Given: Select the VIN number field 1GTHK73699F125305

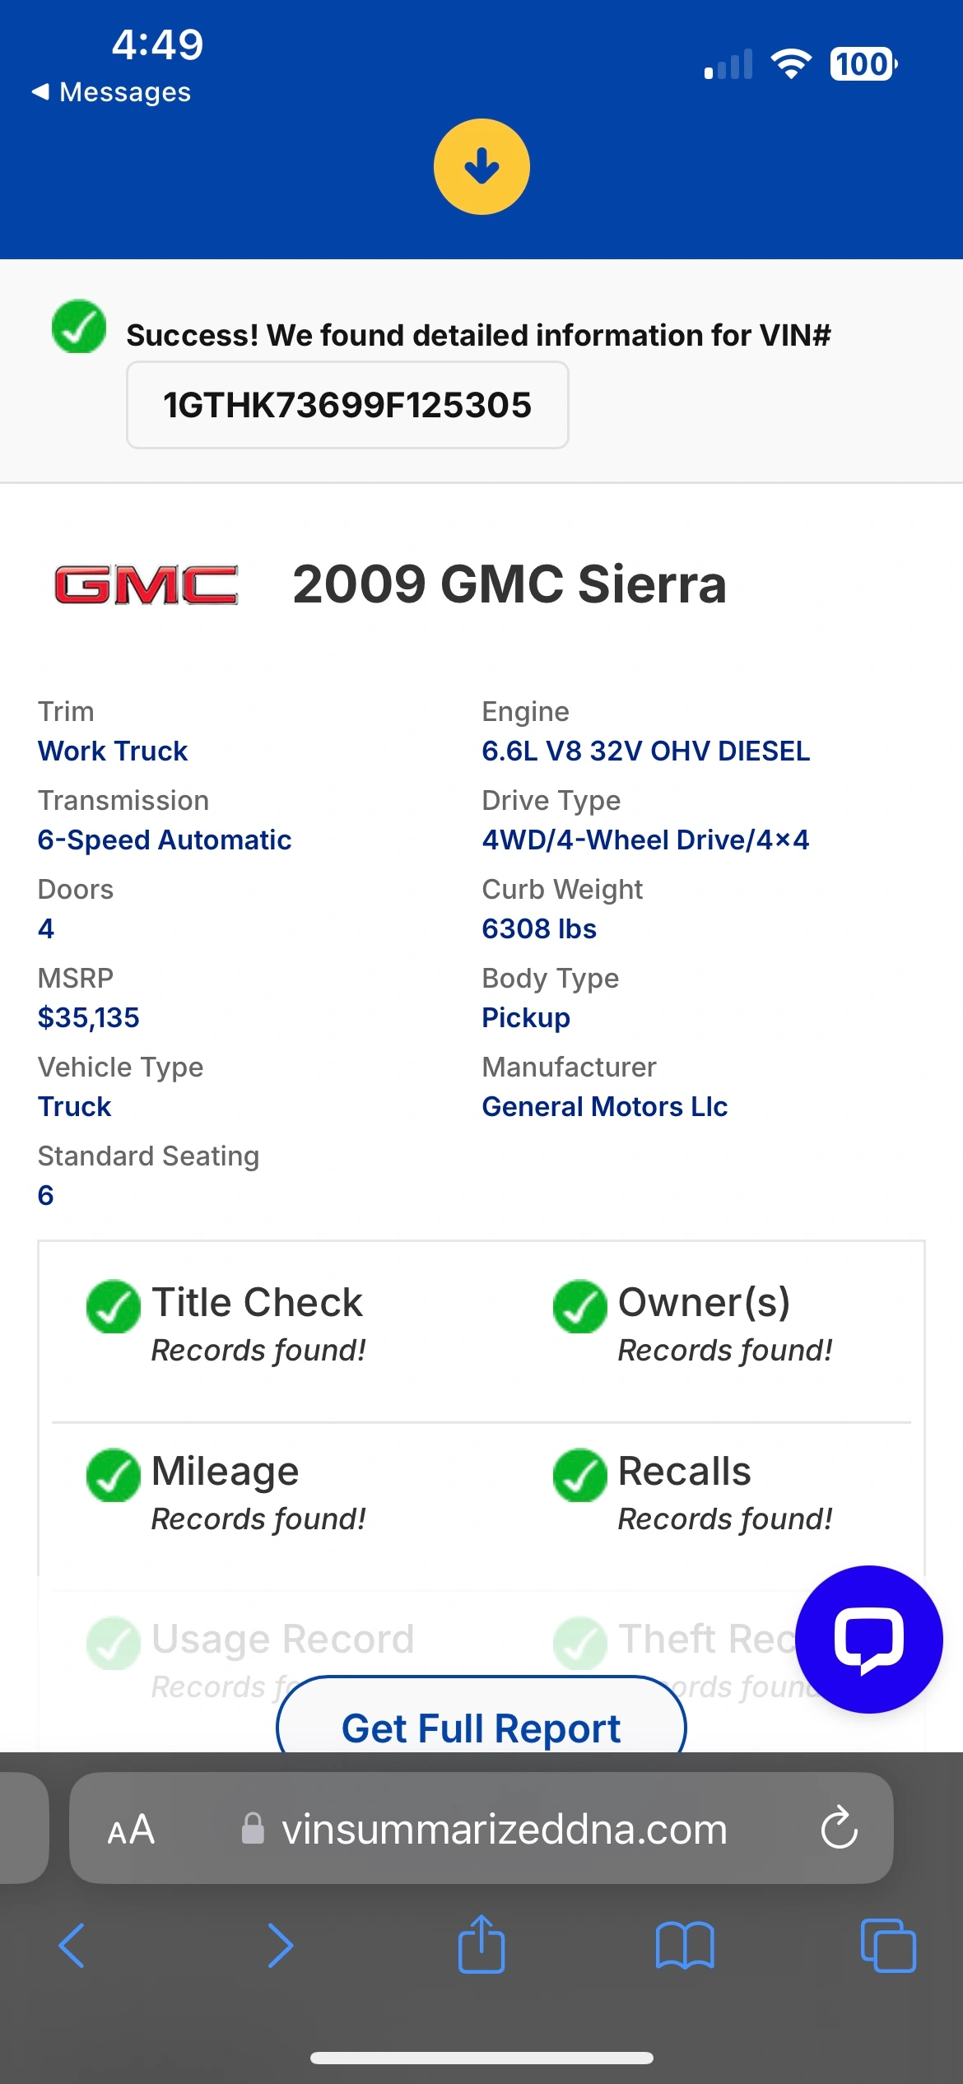Looking at the screenshot, I should [347, 405].
